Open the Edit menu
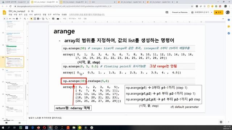 (x=15, y=14)
